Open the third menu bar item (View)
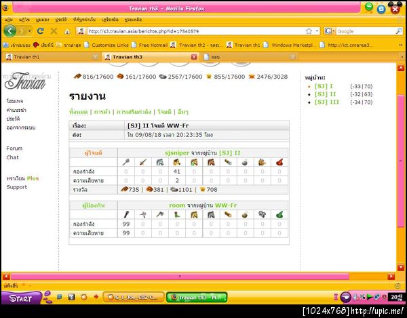Image resolution: width=407 pixels, height=318 pixels. [42, 20]
